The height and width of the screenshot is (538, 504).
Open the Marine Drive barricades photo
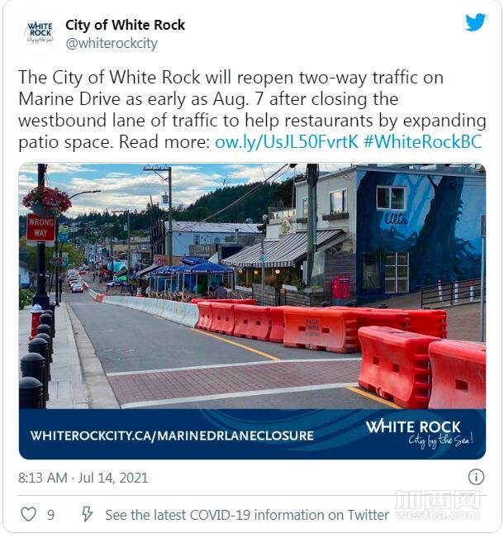252,287
